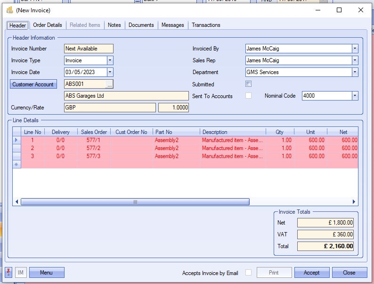Click the invoice app icon in title bar
Image resolution: width=374 pixels, height=284 pixels.
(9, 10)
